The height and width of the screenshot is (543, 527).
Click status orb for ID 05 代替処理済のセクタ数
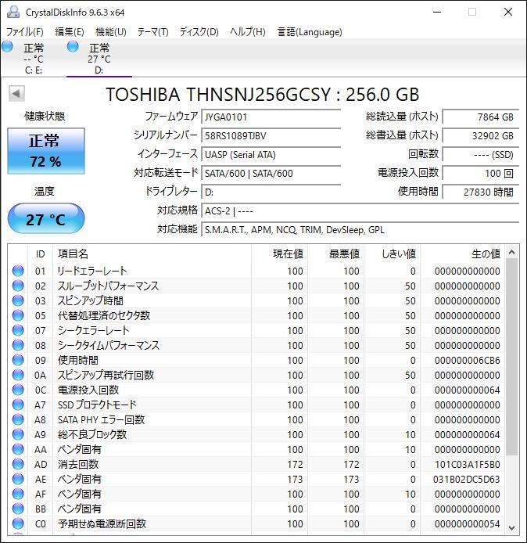tap(18, 315)
